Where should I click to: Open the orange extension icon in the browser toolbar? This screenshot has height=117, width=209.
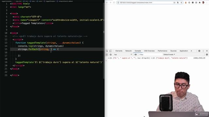click(x=186, y=3)
